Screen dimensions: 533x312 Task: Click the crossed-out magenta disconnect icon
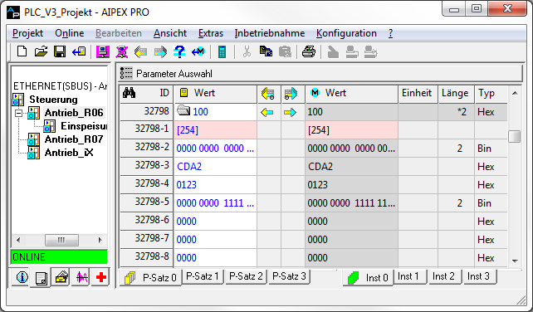point(122,52)
